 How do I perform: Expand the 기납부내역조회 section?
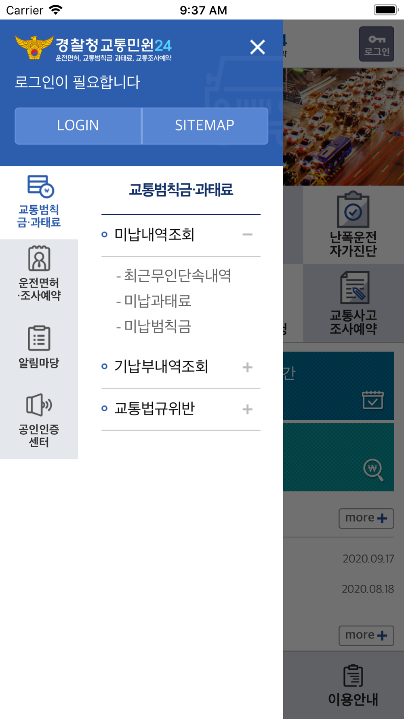point(247,367)
